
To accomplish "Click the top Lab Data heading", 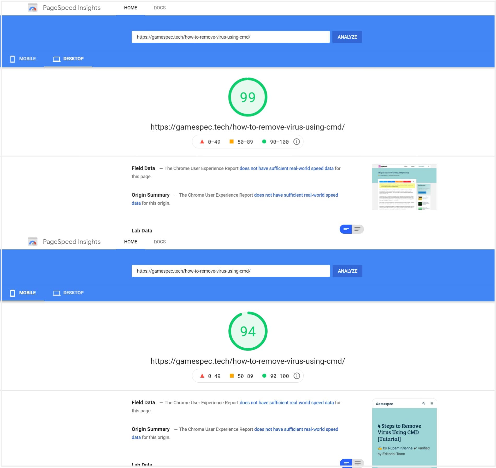I will [142, 231].
